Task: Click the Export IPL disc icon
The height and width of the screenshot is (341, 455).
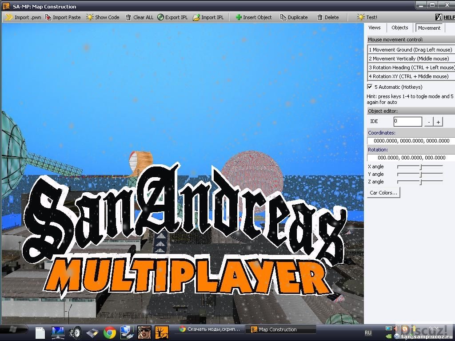Action: pyautogui.click(x=160, y=17)
